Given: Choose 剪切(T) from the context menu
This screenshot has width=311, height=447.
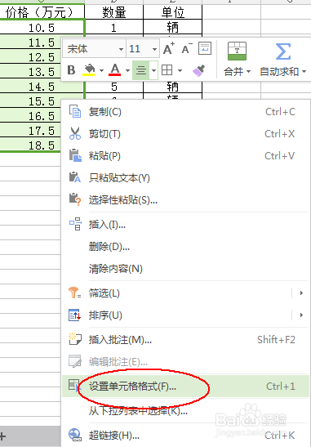Looking at the screenshot, I should click(185, 134).
